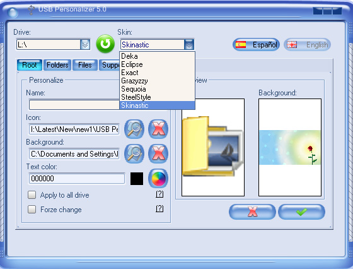Choose Exact skin from list
The width and height of the screenshot is (353, 269).
[157, 73]
